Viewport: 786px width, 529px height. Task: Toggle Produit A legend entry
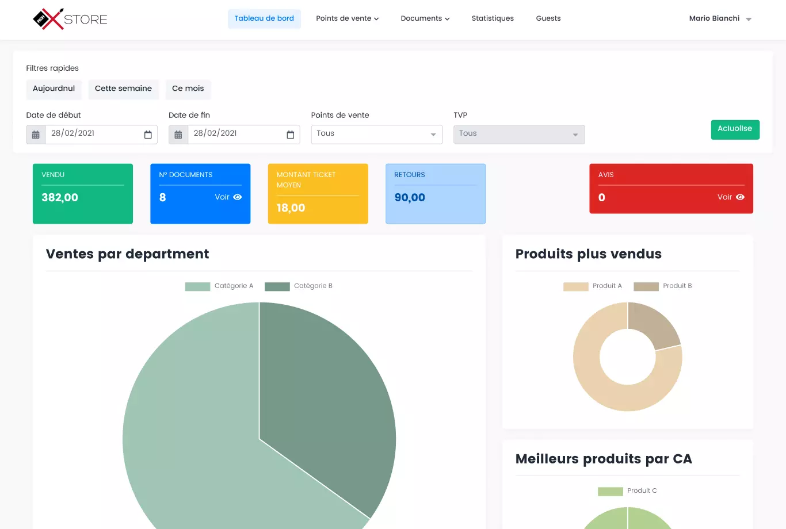[x=593, y=286]
